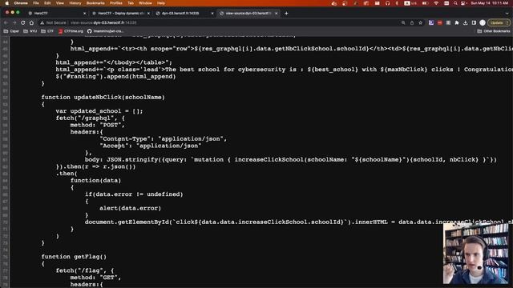This screenshot has width=513, height=288.
Task: Open the Edit menu
Action: 47,3
